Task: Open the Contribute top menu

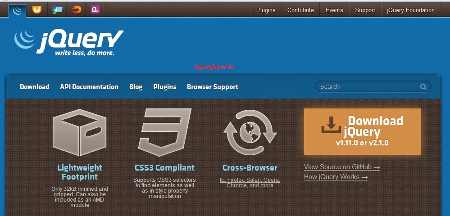Action: tap(300, 10)
